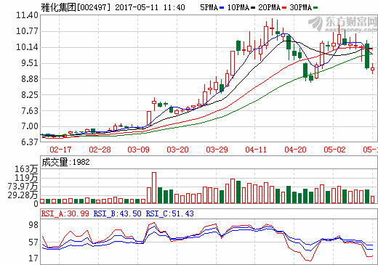378x265 pixels.
Task: Click the last red candlestick on the right
Action: click(x=373, y=69)
